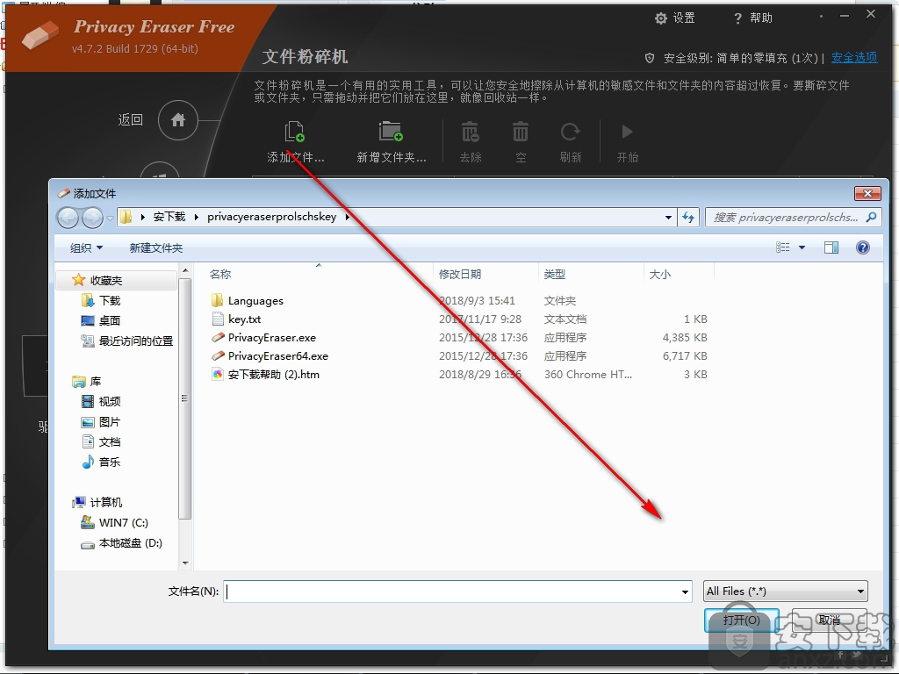Click the Back arrow in file dialog
This screenshot has height=674, width=899.
tap(68, 218)
